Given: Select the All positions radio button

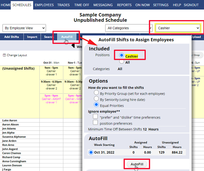Looking at the screenshot, I should pyautogui.click(x=122, y=61).
